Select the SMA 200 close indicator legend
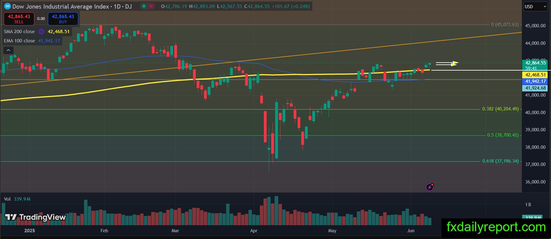 click(19, 32)
